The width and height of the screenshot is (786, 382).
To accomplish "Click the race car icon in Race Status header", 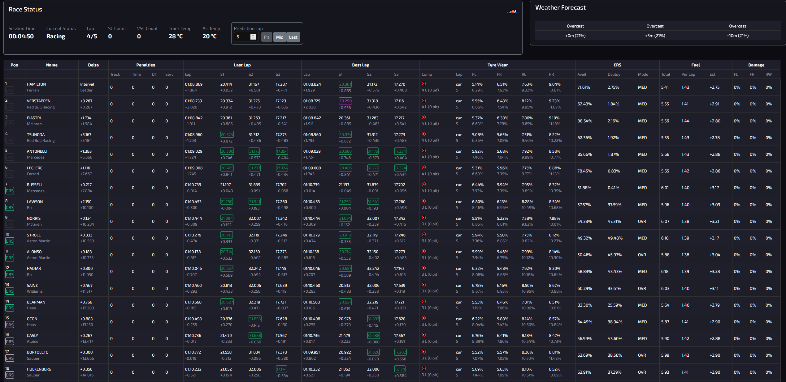I will pyautogui.click(x=512, y=11).
